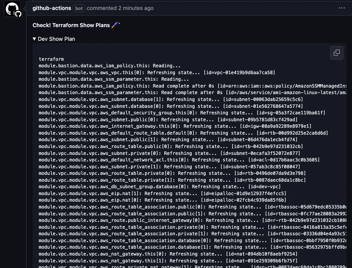This screenshot has width=352, height=268.
Task: Click the route_table.private[1] rtb-0087daec68da1c8bc line
Action: (172, 180)
